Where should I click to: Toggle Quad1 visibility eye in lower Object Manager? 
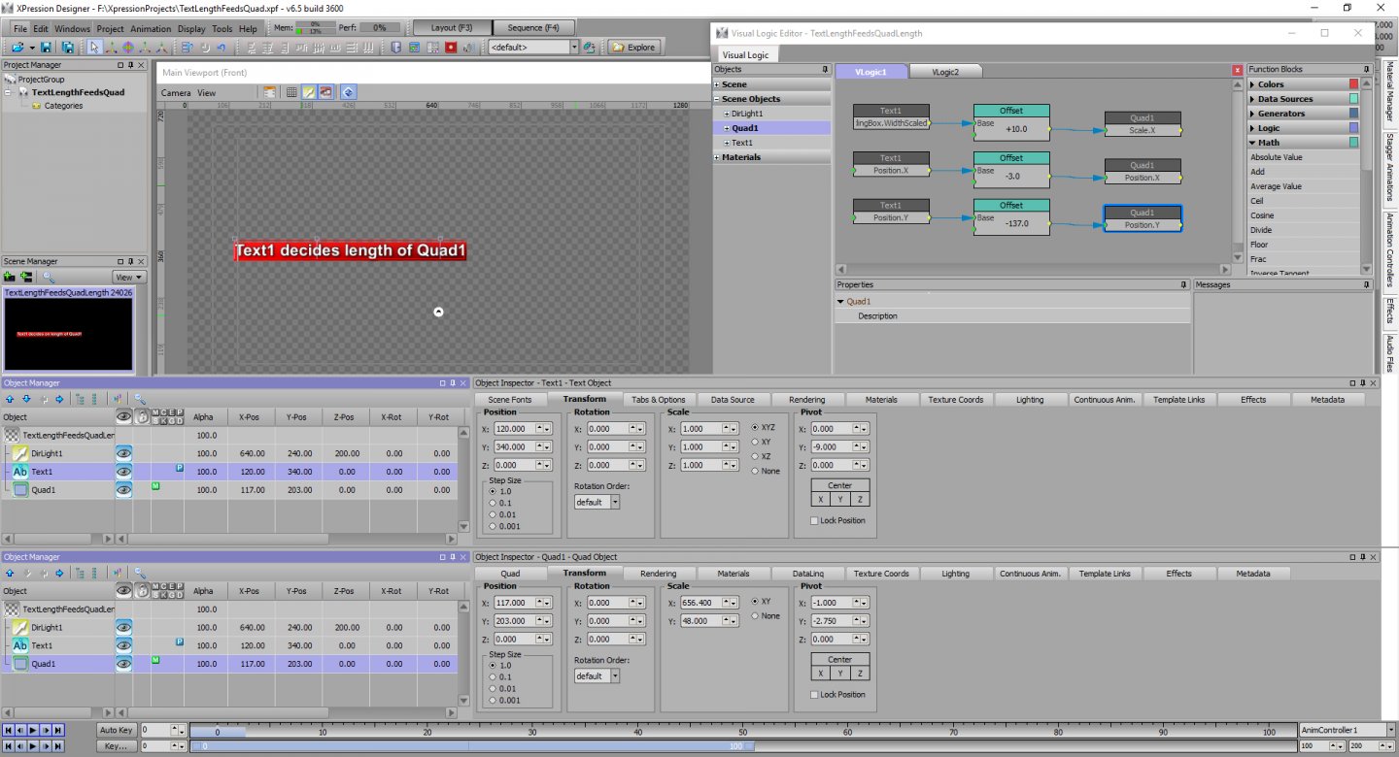(124, 664)
